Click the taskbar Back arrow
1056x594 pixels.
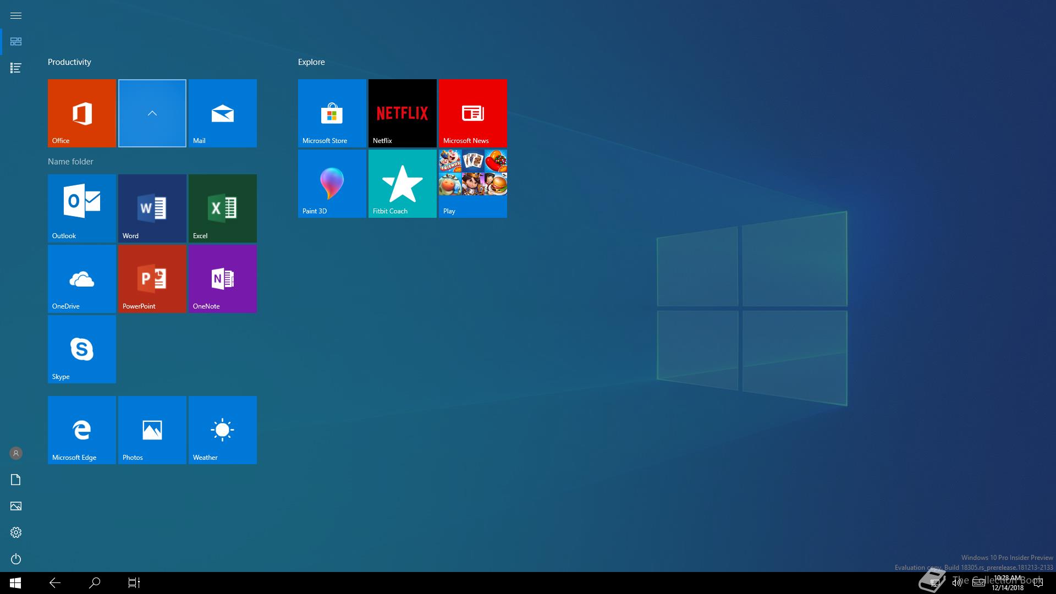(55, 583)
